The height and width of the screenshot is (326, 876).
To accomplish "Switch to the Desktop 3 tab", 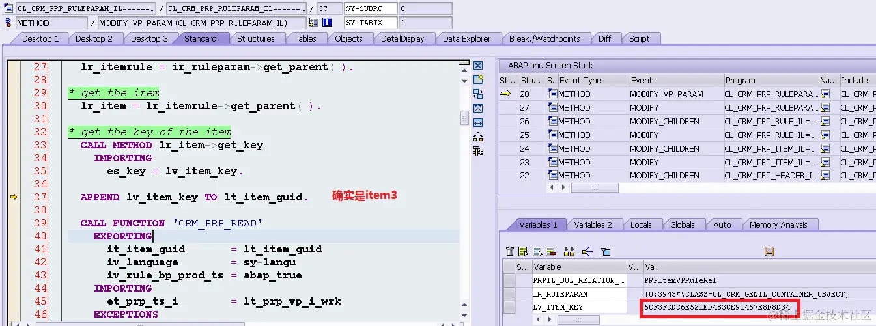I will pos(148,38).
